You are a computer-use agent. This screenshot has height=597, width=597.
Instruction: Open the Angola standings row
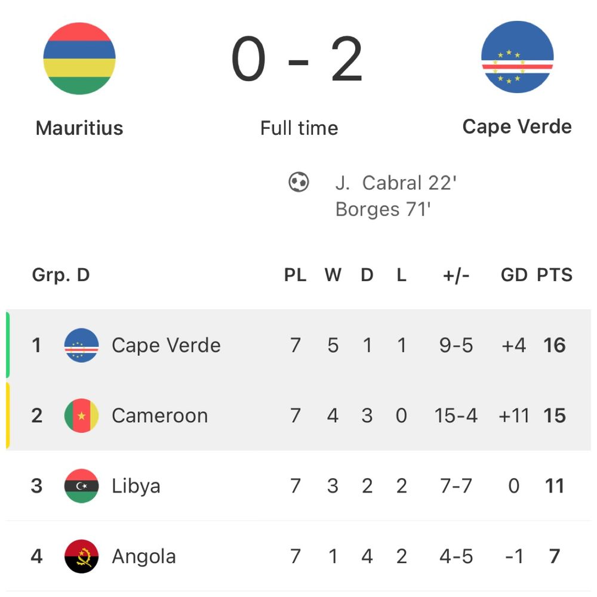pyautogui.click(x=298, y=556)
